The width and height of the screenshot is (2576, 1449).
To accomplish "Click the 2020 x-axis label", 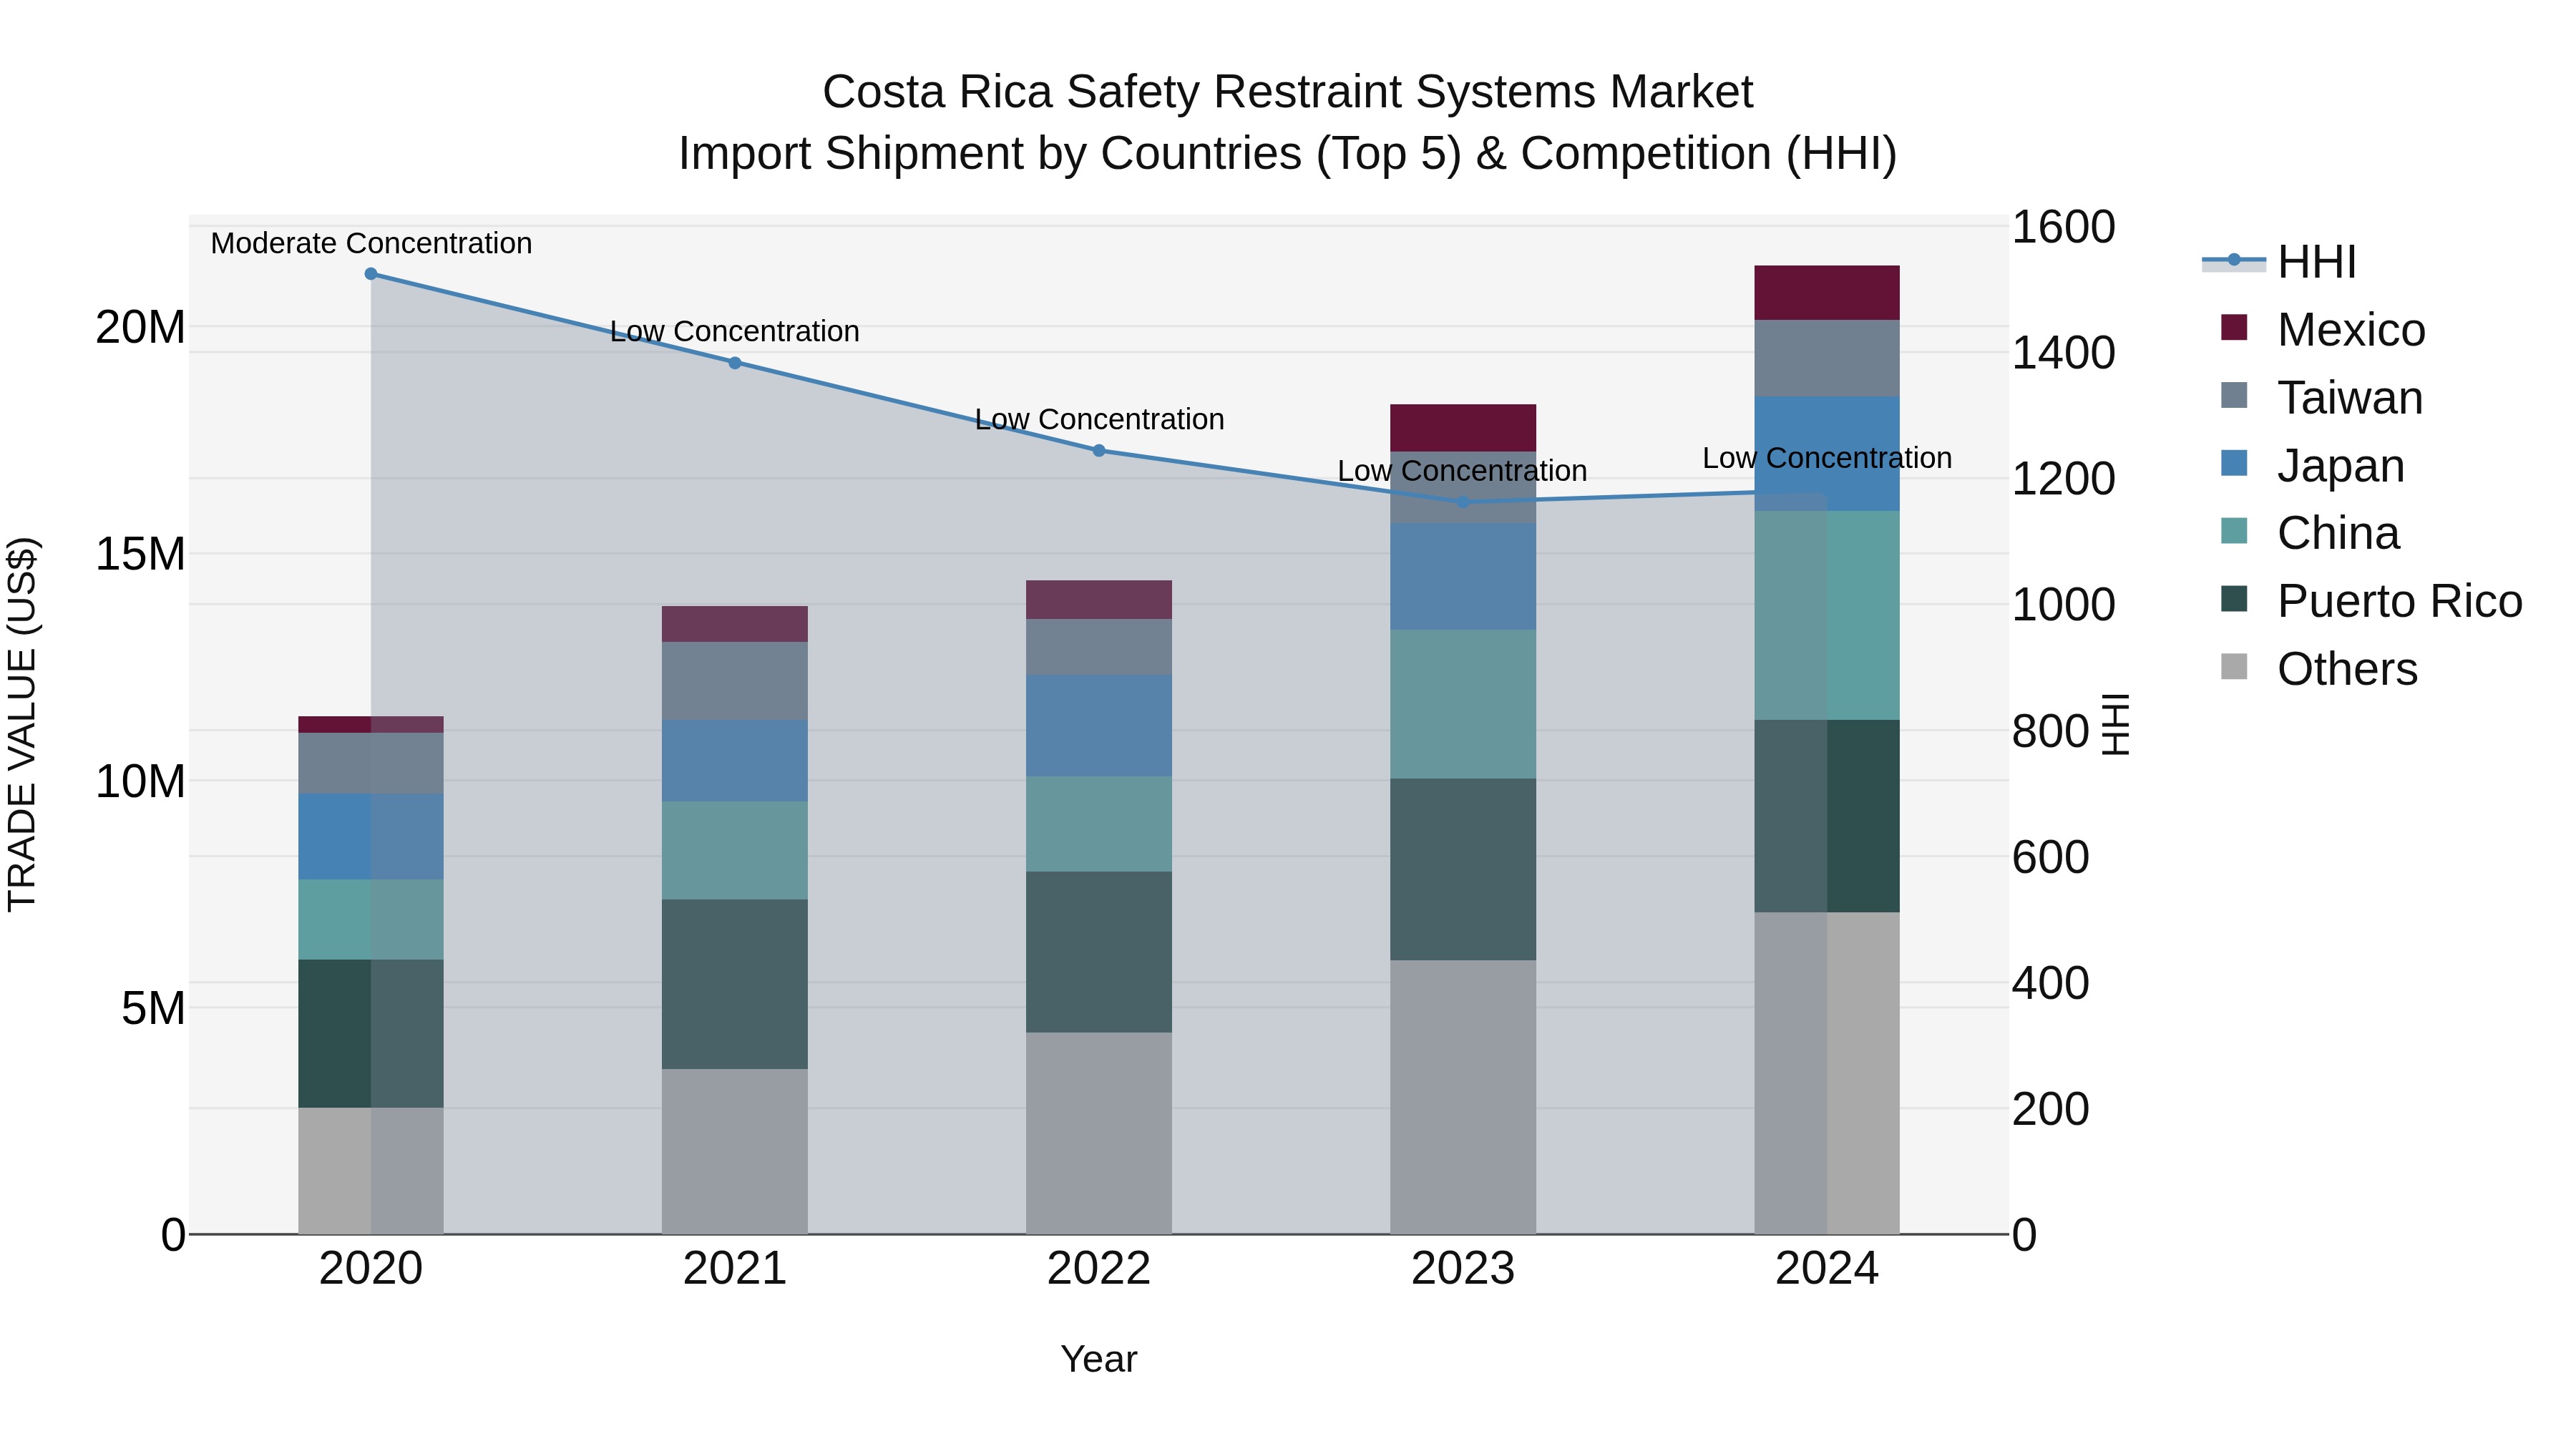I will (x=371, y=1269).
